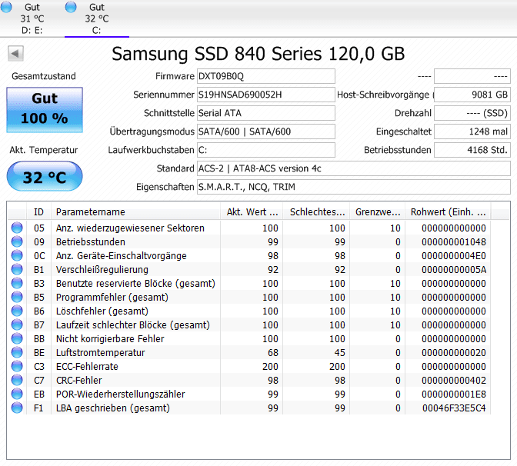Click the Gut 100 % health status button
The height and width of the screenshot is (466, 517).
tap(45, 110)
